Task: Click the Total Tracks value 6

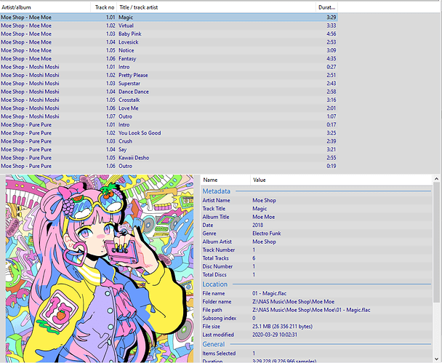Action: click(254, 258)
